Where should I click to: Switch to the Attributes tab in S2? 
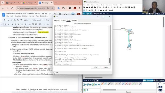point(75,21)
